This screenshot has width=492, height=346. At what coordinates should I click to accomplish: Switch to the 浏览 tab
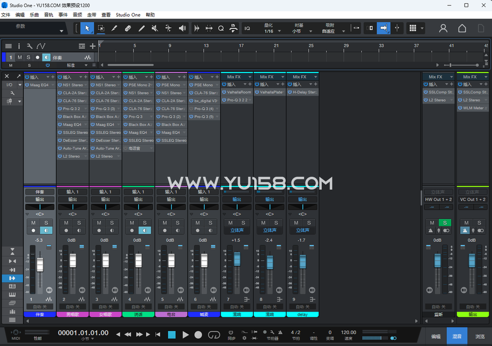point(480,336)
